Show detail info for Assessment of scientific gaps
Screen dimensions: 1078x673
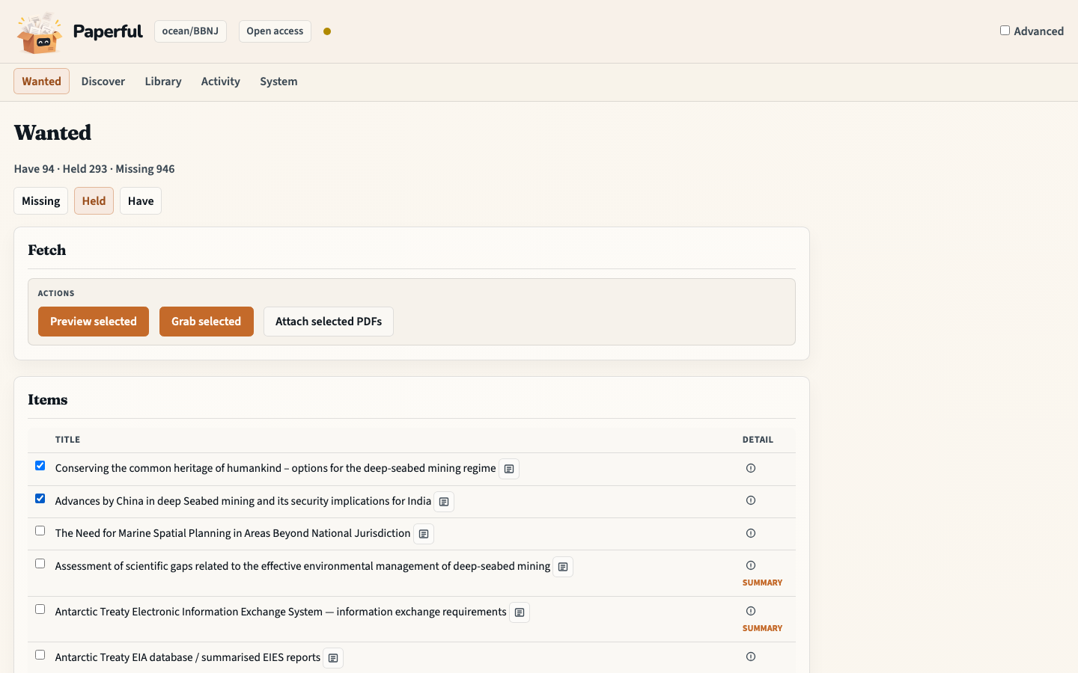[751, 565]
